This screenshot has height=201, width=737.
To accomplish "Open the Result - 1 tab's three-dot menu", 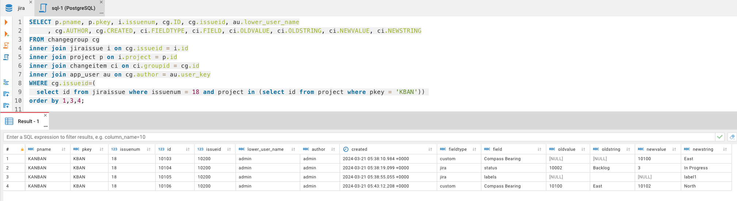I will pyautogui.click(x=46, y=126).
